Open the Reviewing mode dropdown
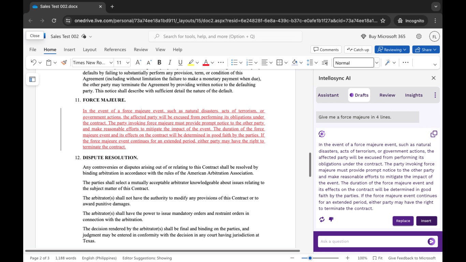466x262 pixels. (392, 49)
